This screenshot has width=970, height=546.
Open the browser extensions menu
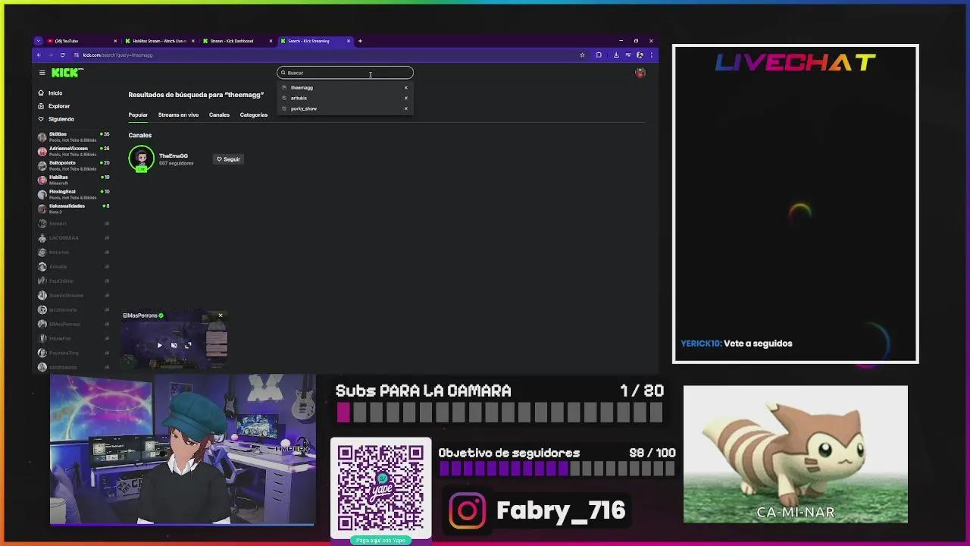click(x=599, y=55)
